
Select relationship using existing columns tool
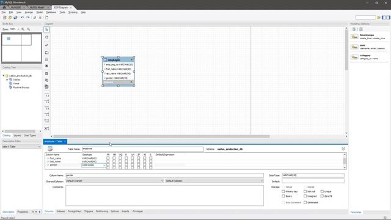coord(46,129)
